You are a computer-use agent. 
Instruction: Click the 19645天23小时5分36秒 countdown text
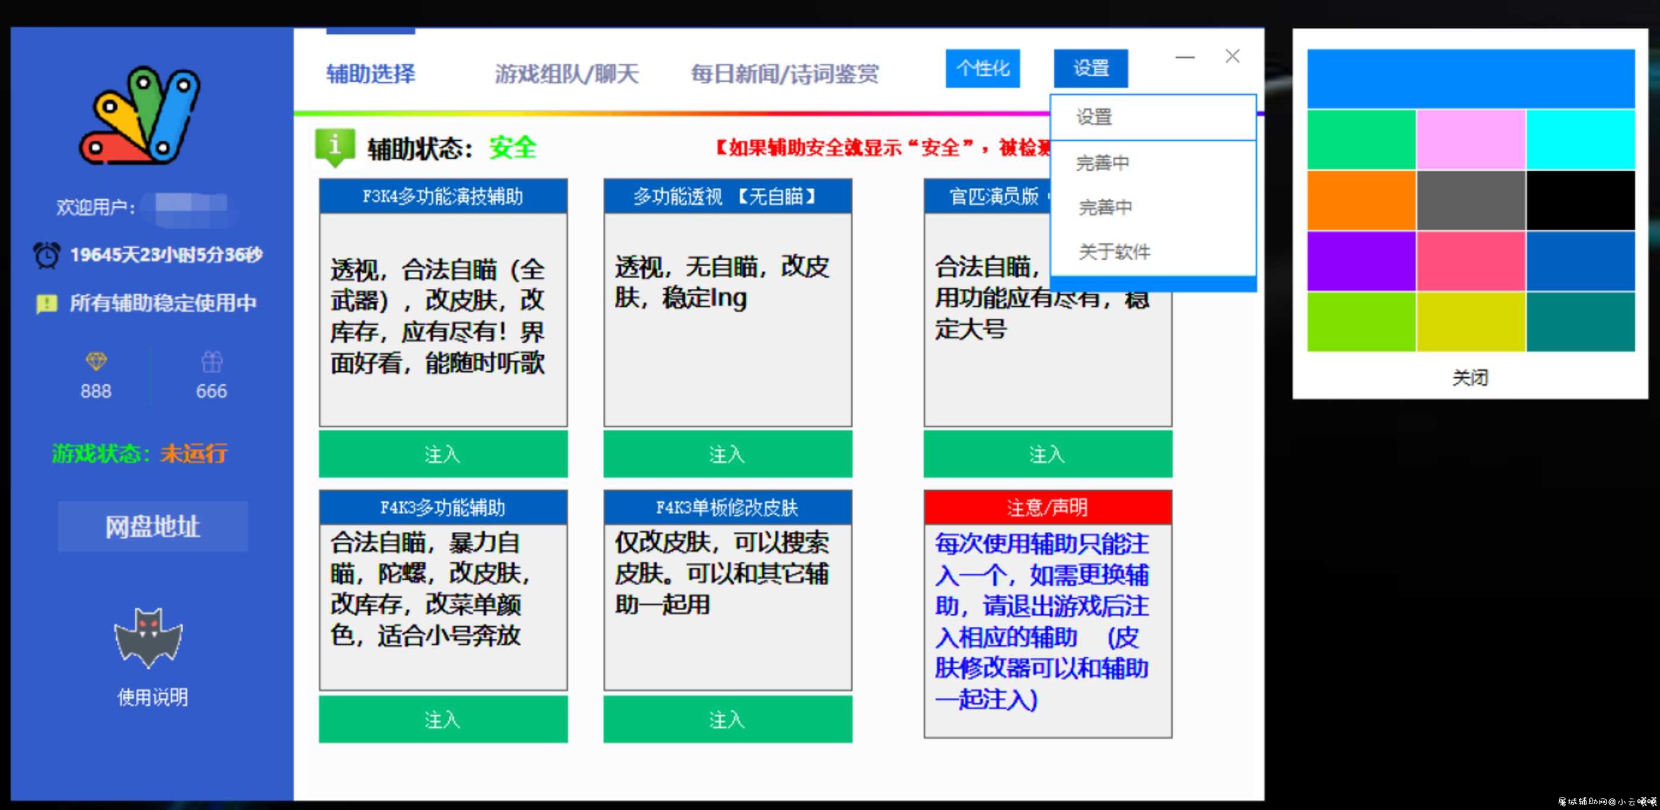pos(166,255)
